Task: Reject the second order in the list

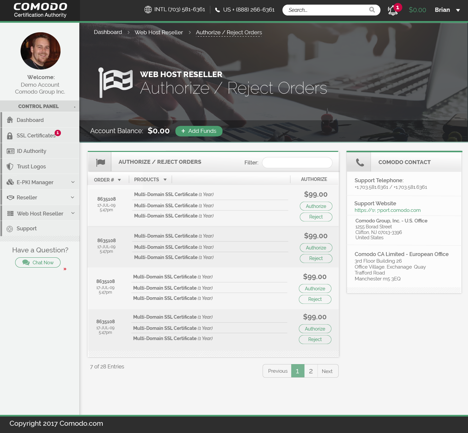Action: pyautogui.click(x=316, y=258)
